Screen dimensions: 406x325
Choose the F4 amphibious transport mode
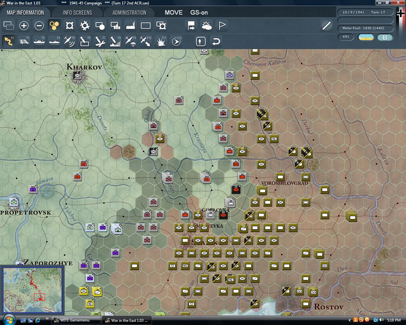(x=55, y=41)
